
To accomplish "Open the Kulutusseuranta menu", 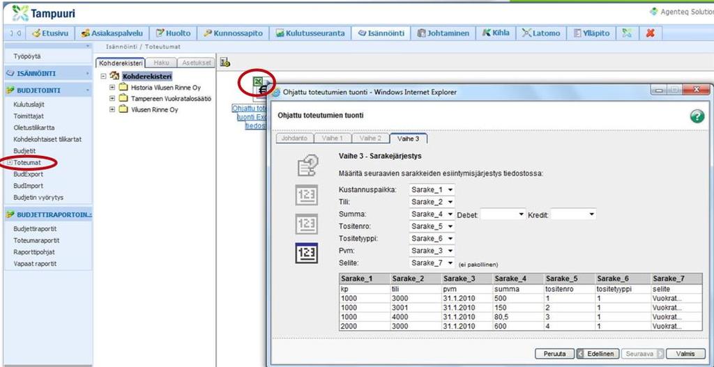I will [x=310, y=33].
